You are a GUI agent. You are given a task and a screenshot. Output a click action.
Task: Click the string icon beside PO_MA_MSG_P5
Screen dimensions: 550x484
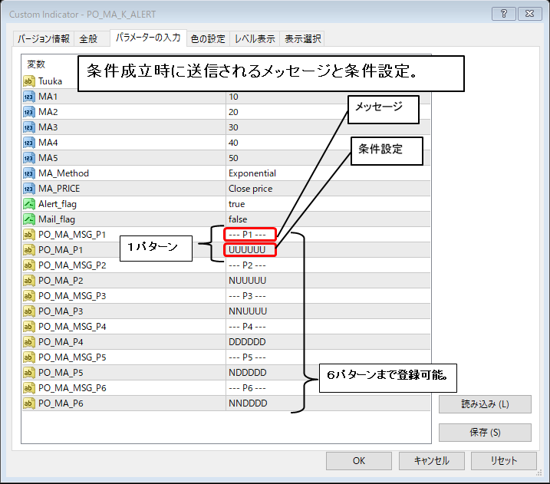point(29,357)
